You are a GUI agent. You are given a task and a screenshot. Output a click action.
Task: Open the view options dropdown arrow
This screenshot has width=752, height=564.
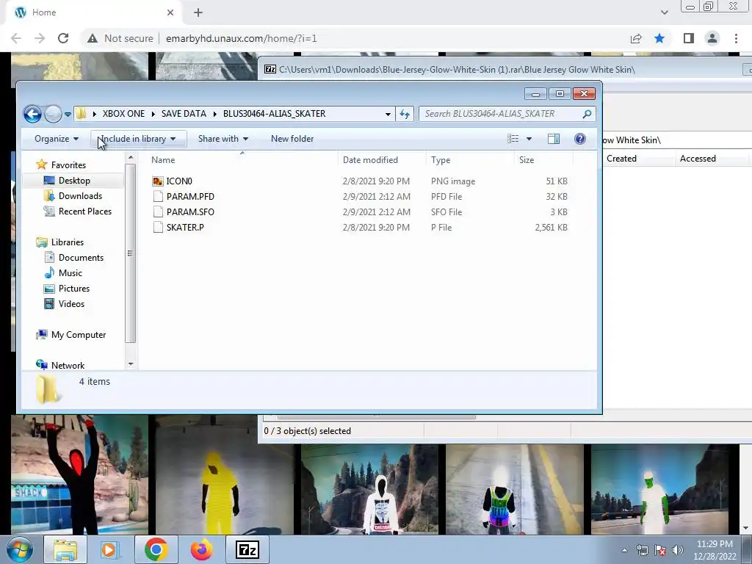point(529,139)
